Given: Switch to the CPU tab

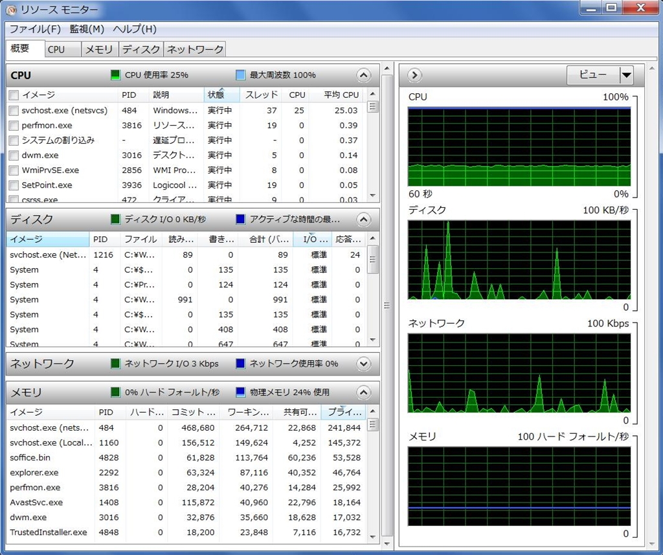Looking at the screenshot, I should [x=63, y=49].
